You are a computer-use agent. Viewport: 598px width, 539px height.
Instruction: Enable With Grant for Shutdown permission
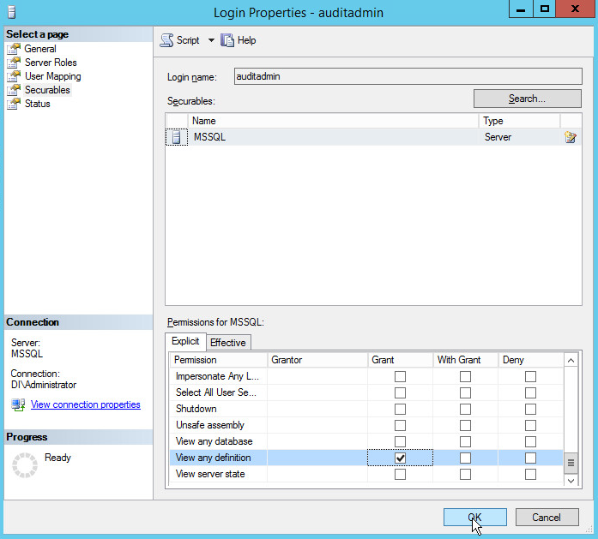[465, 410]
